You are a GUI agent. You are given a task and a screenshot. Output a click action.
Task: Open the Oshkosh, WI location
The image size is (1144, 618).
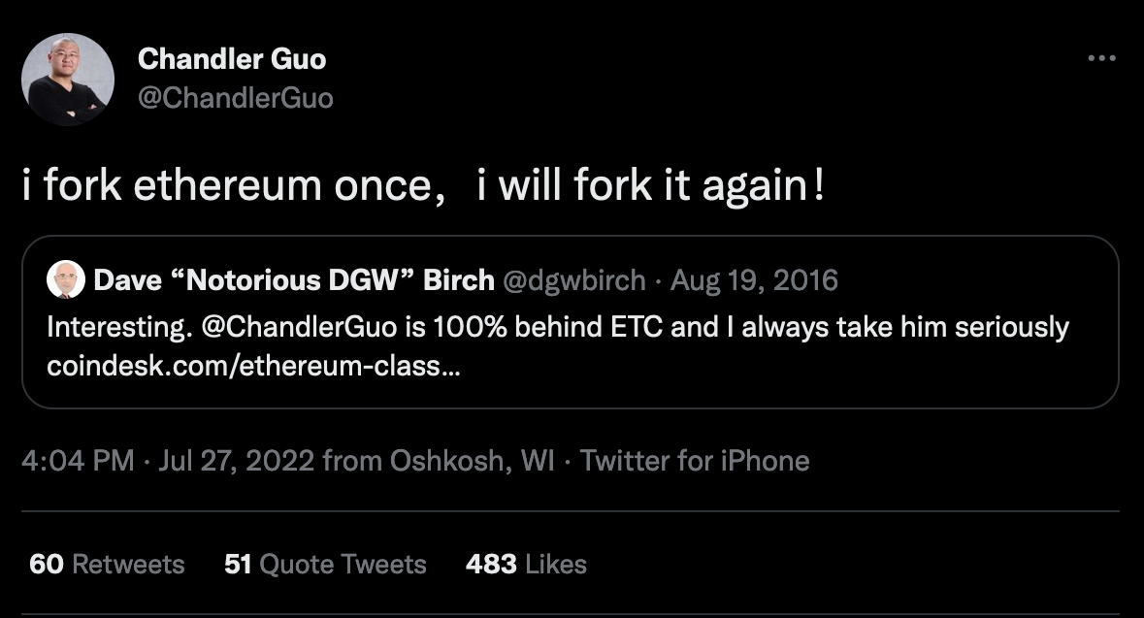(473, 460)
